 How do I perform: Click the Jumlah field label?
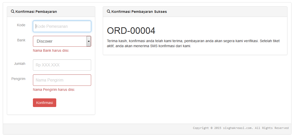tap(20, 64)
